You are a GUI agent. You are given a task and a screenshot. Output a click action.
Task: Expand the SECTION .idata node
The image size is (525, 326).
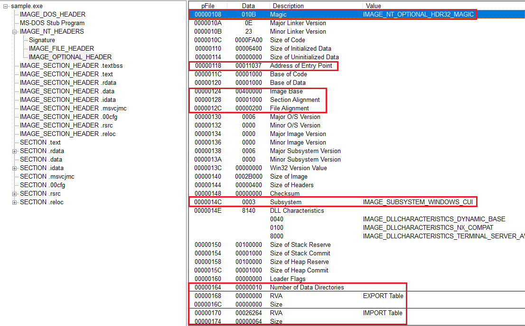point(15,168)
